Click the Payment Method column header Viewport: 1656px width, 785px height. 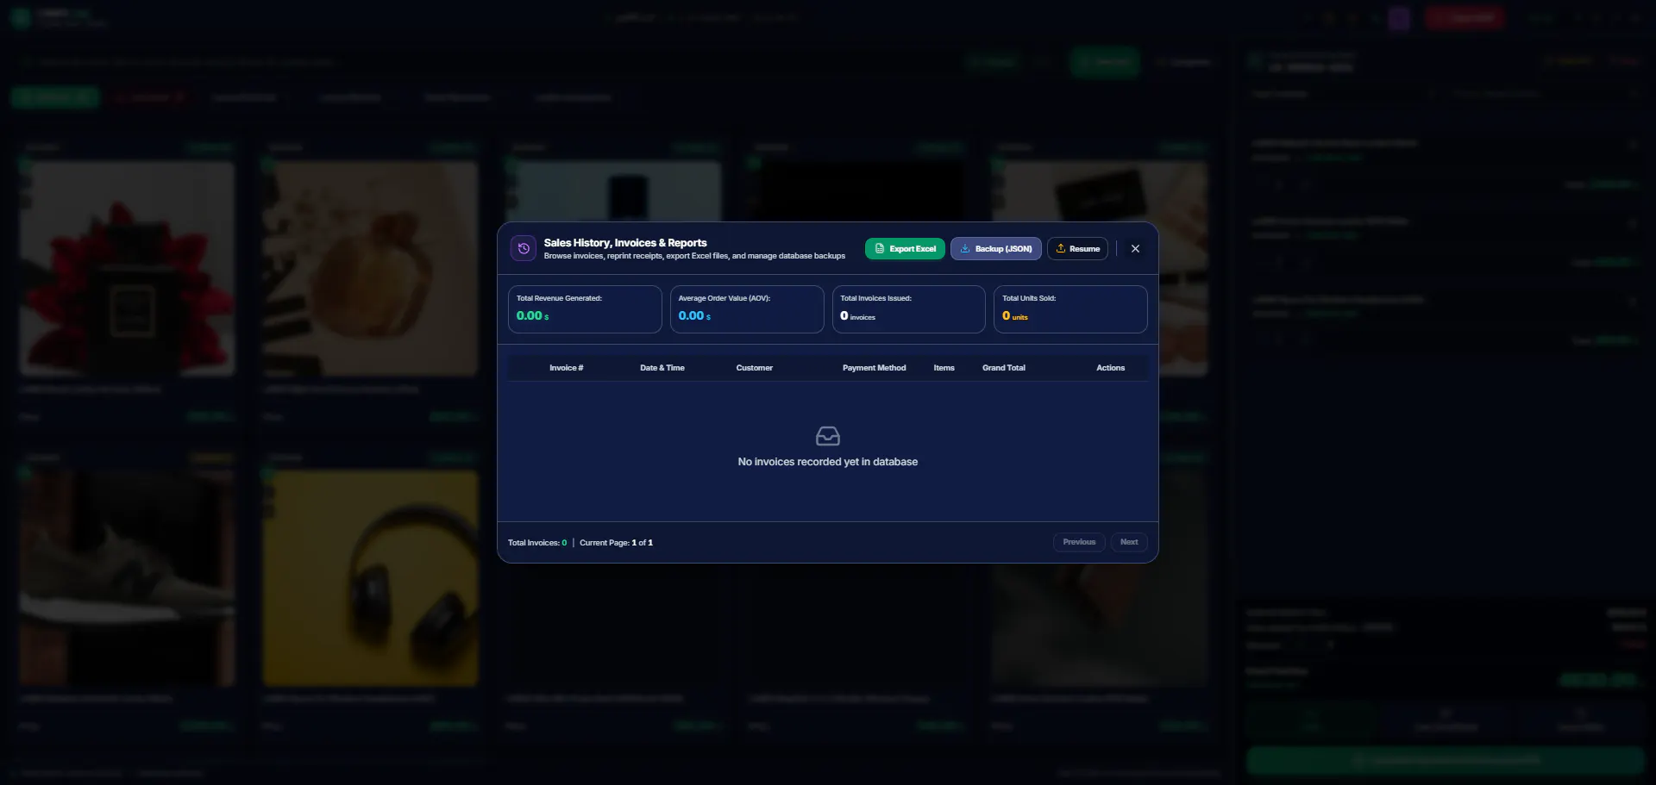(874, 368)
